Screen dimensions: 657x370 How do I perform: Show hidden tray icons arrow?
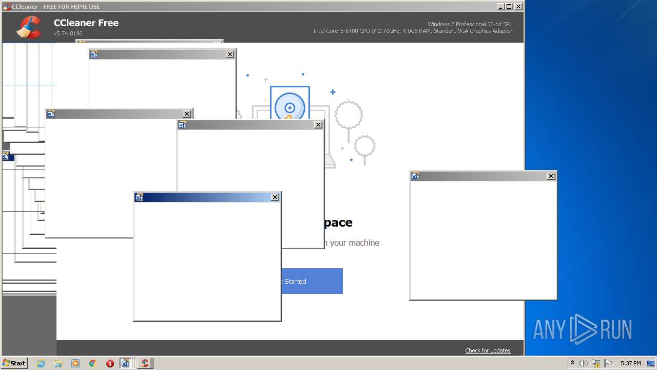573,363
